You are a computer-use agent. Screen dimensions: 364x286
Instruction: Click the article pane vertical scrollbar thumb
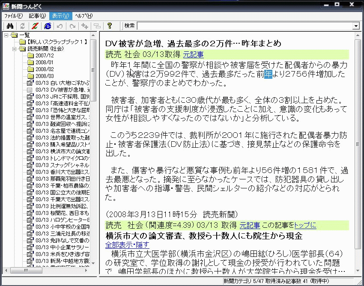pos(358,144)
